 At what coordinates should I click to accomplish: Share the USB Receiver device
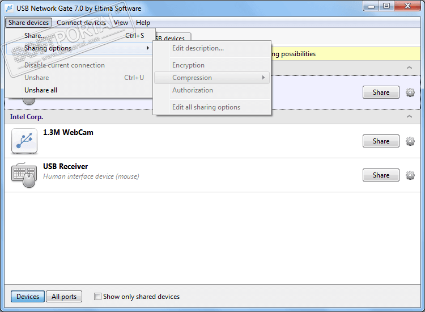click(381, 175)
